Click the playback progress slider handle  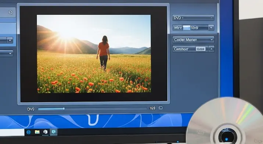pyautogui.click(x=64, y=109)
